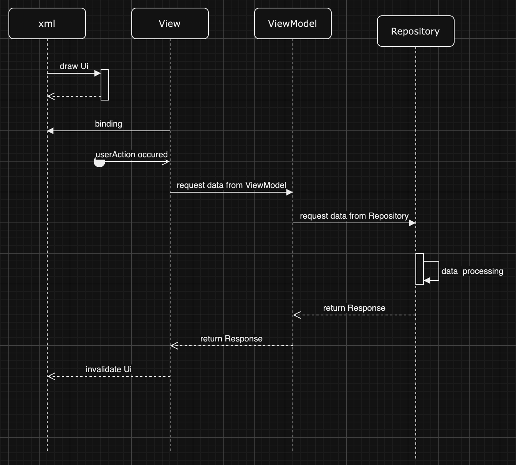The width and height of the screenshot is (516, 465).
Task: Select the activation bar under View
Action: (104, 84)
